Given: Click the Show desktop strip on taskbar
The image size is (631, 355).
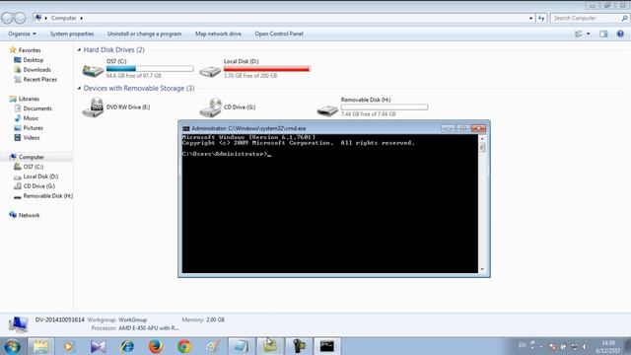Looking at the screenshot, I should pyautogui.click(x=628, y=346).
